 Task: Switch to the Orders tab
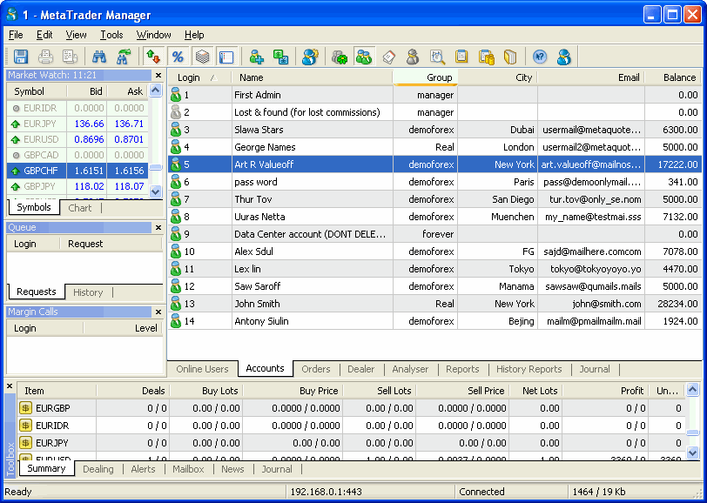315,369
